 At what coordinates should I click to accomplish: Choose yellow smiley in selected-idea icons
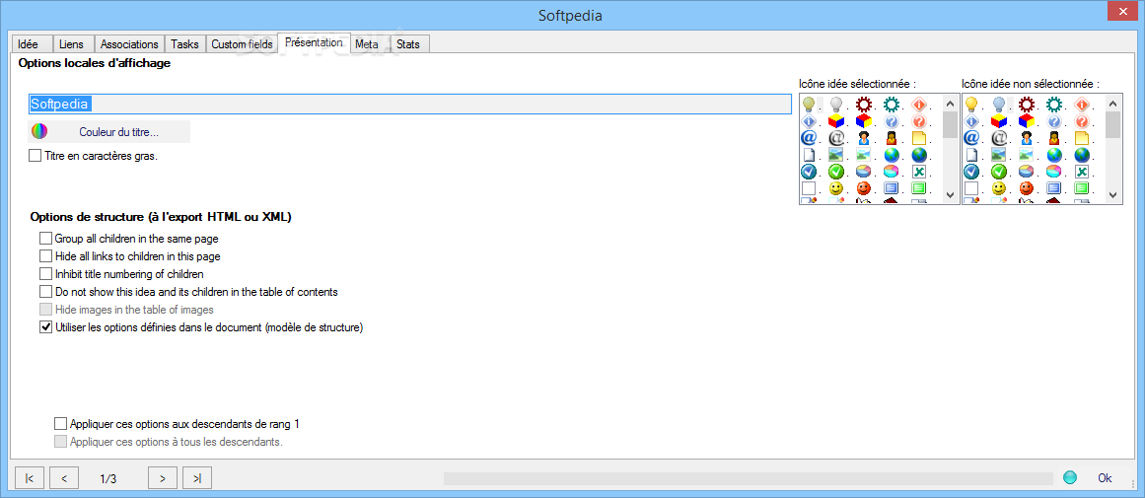click(835, 189)
